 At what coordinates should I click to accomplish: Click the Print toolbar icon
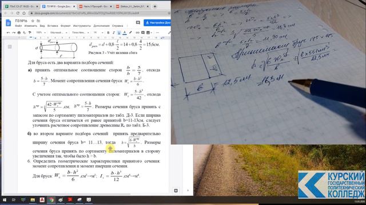pyautogui.click(x=19, y=33)
